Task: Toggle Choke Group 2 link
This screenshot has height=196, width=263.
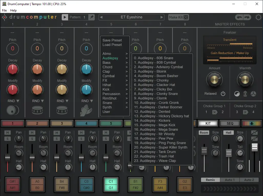Action: click(x=245, y=112)
